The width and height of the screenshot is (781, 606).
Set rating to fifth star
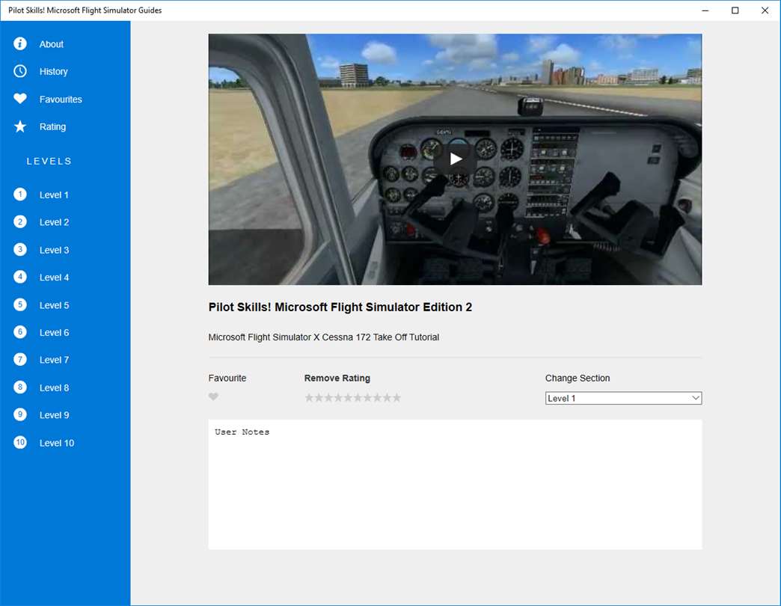348,398
